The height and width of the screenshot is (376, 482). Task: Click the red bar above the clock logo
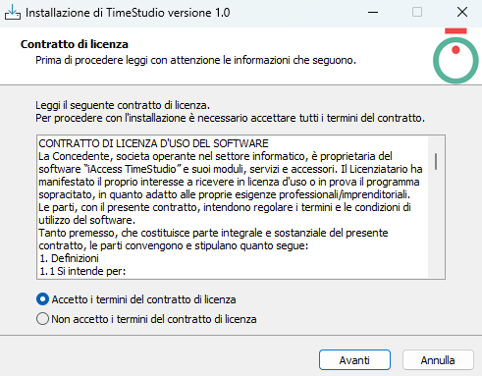tap(455, 31)
